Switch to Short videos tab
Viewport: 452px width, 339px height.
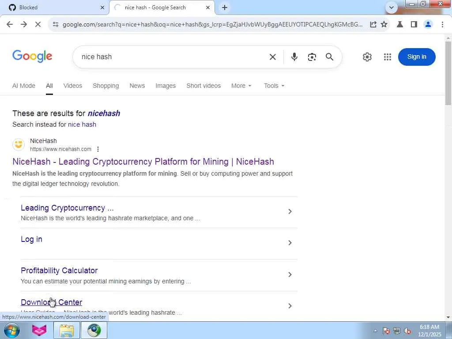coord(203,86)
